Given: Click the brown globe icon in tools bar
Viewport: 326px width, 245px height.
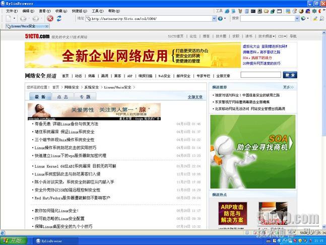Looking at the screenshot, I should (x=301, y=11).
